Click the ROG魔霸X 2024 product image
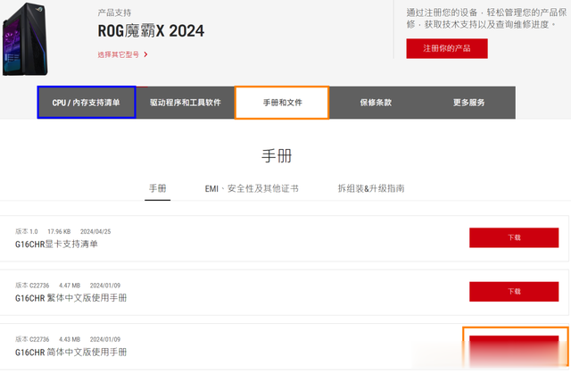Image resolution: width=571 pixels, height=373 pixels. 25,39
